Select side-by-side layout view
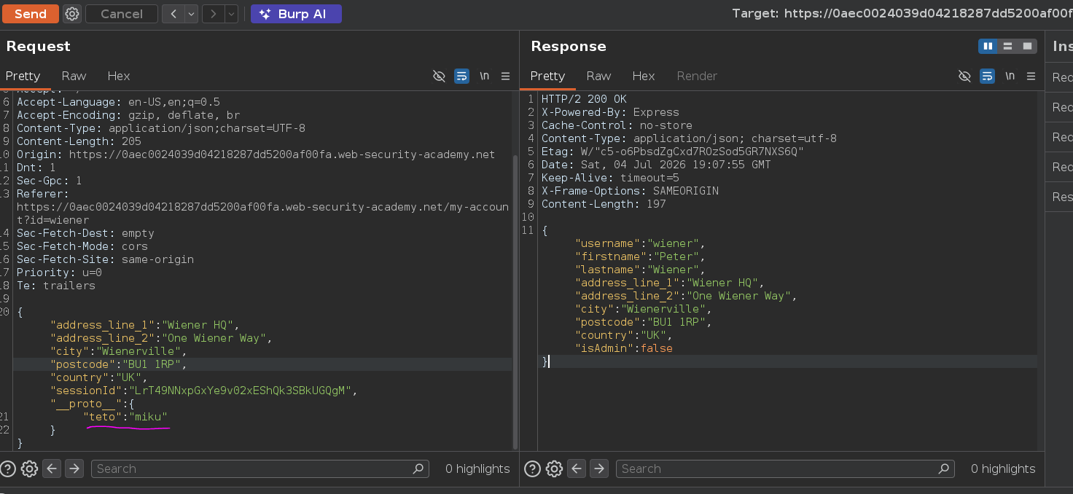Image resolution: width=1073 pixels, height=494 pixels. (x=988, y=46)
